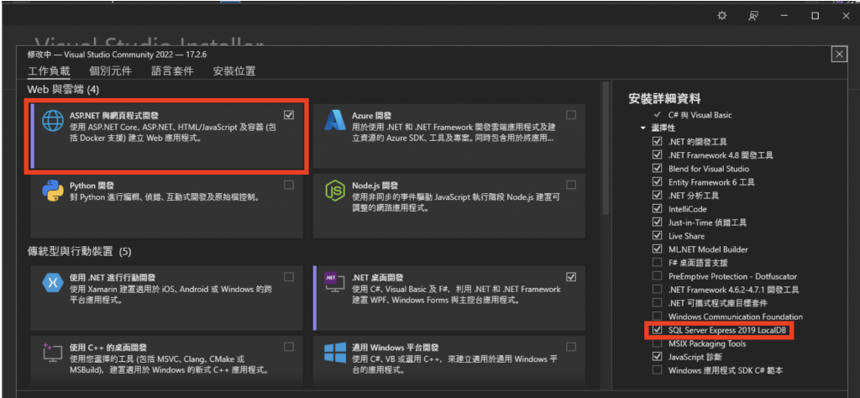Screen dimensions: 860x398
Task: Check the Python development workload checkbox
Action: tap(289, 186)
